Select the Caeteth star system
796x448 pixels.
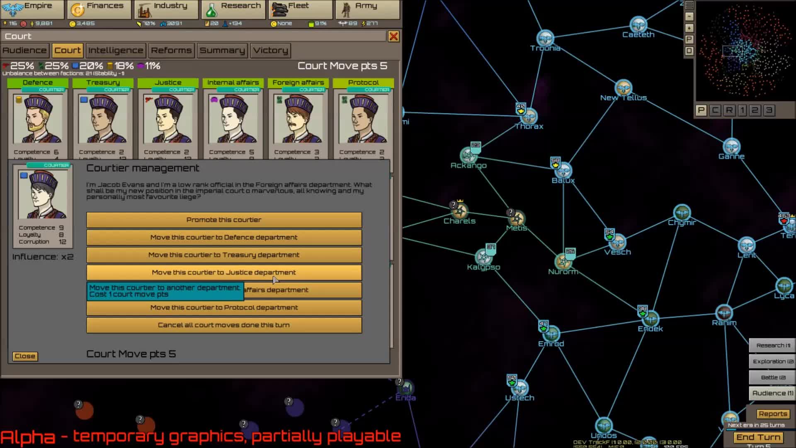click(x=638, y=25)
